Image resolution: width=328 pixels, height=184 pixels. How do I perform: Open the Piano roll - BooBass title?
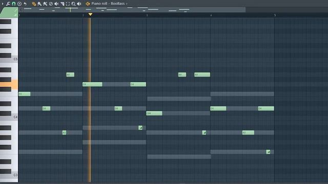[108, 4]
